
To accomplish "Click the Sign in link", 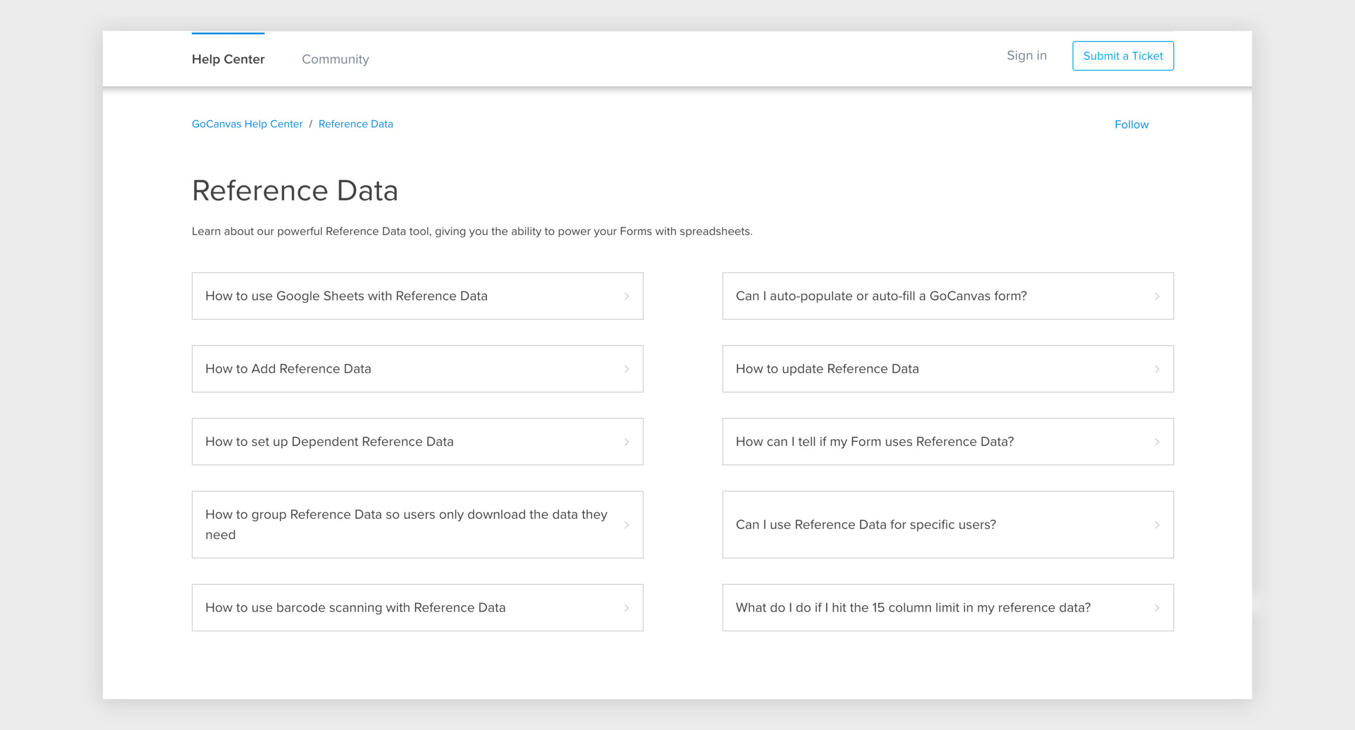I will click(1026, 56).
